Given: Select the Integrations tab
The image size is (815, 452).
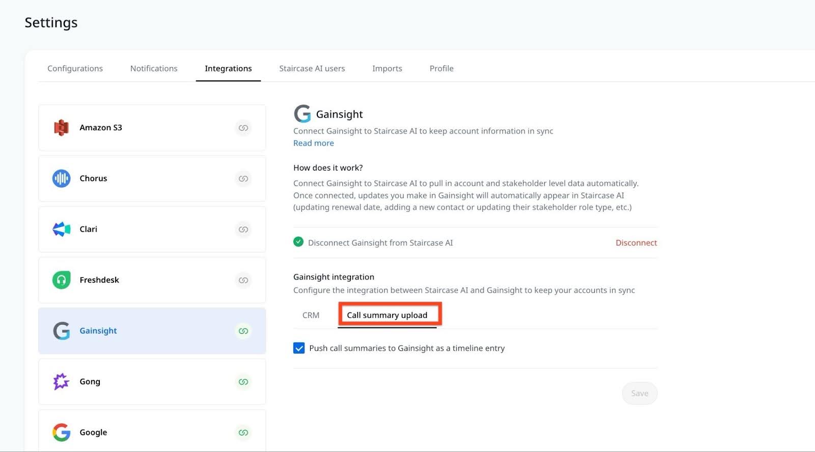Looking at the screenshot, I should point(228,68).
